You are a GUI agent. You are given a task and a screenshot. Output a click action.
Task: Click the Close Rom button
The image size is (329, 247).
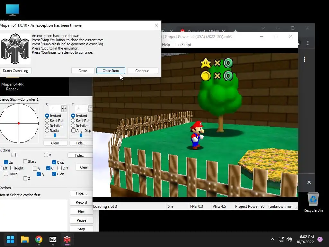click(111, 71)
